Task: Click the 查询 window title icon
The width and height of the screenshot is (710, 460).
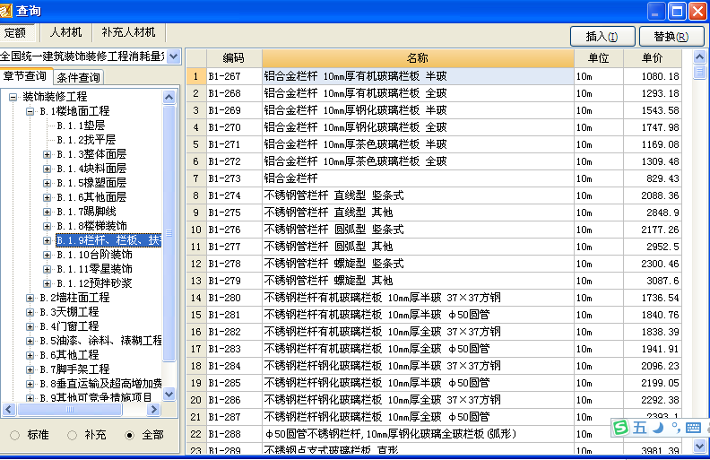Action: click(x=5, y=11)
